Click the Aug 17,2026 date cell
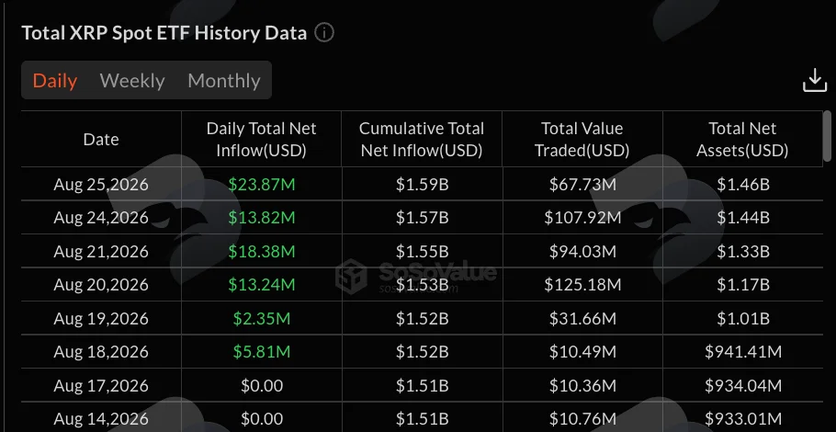 (x=101, y=386)
